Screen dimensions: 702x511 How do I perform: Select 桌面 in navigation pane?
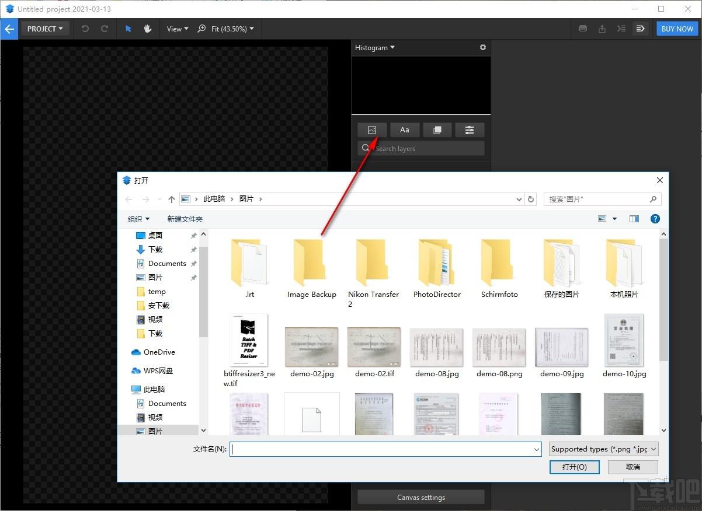[155, 236]
